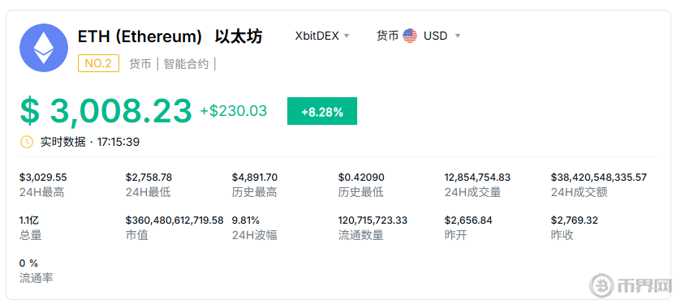The image size is (681, 308).
Task: Click the 昨开 label
Action: 455,235
